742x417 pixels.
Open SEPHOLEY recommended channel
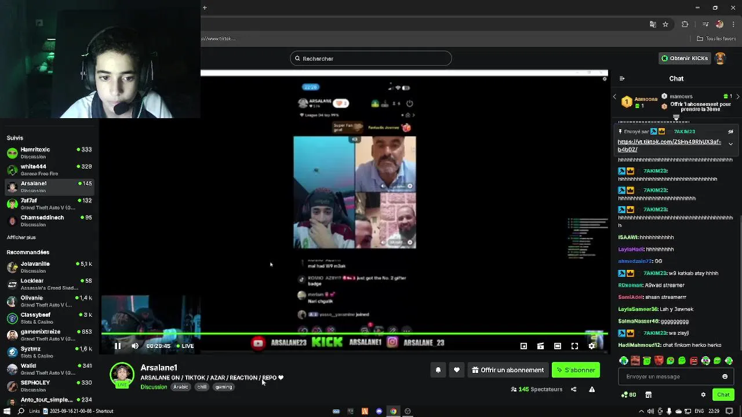coord(50,386)
